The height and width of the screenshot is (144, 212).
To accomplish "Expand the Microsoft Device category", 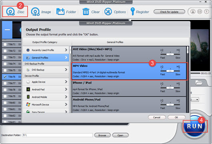I will click(x=46, y=104).
